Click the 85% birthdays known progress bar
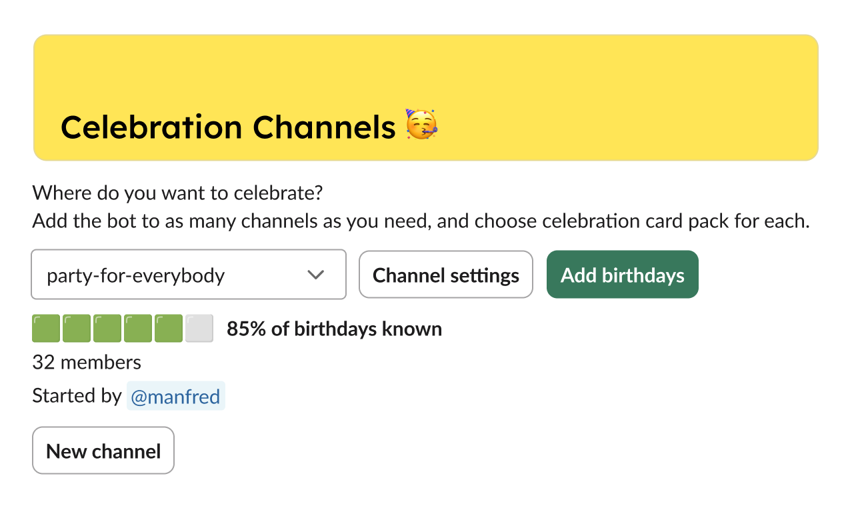 pos(122,328)
